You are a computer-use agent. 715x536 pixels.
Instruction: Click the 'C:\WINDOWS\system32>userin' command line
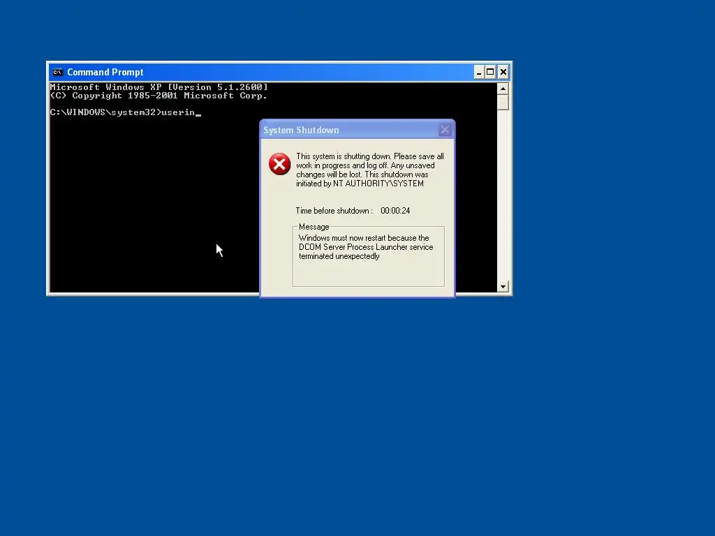click(x=123, y=112)
